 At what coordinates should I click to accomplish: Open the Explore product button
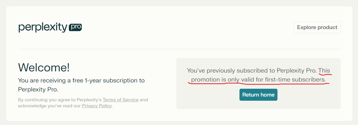[x=317, y=27]
